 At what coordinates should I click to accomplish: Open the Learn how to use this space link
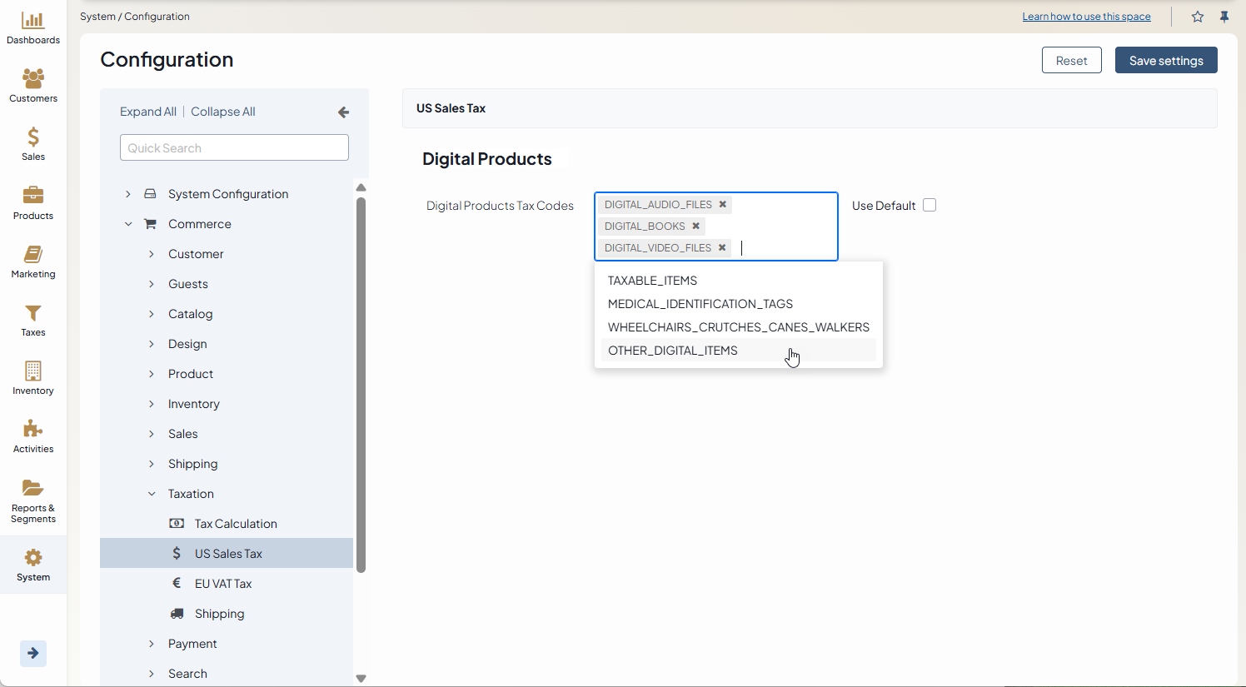click(x=1086, y=17)
